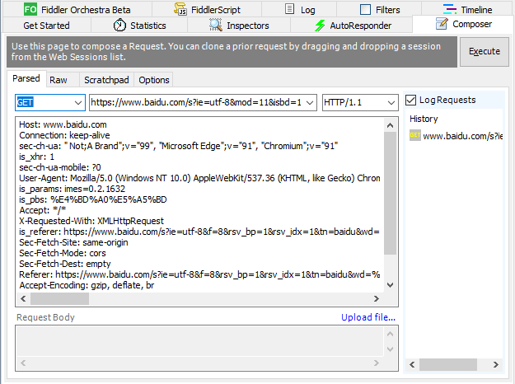The image size is (515, 384).
Task: Click History scroll right arrow
Action: 496,364
